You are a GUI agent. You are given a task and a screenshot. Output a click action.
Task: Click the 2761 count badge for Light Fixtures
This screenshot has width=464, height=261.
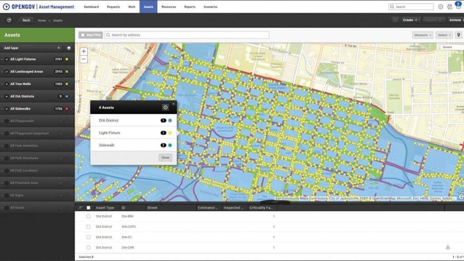pyautogui.click(x=58, y=59)
